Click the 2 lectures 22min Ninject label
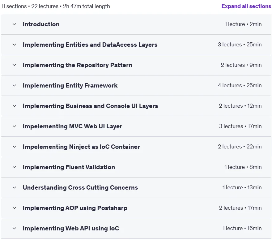This screenshot has height=240, width=272. 240,147
